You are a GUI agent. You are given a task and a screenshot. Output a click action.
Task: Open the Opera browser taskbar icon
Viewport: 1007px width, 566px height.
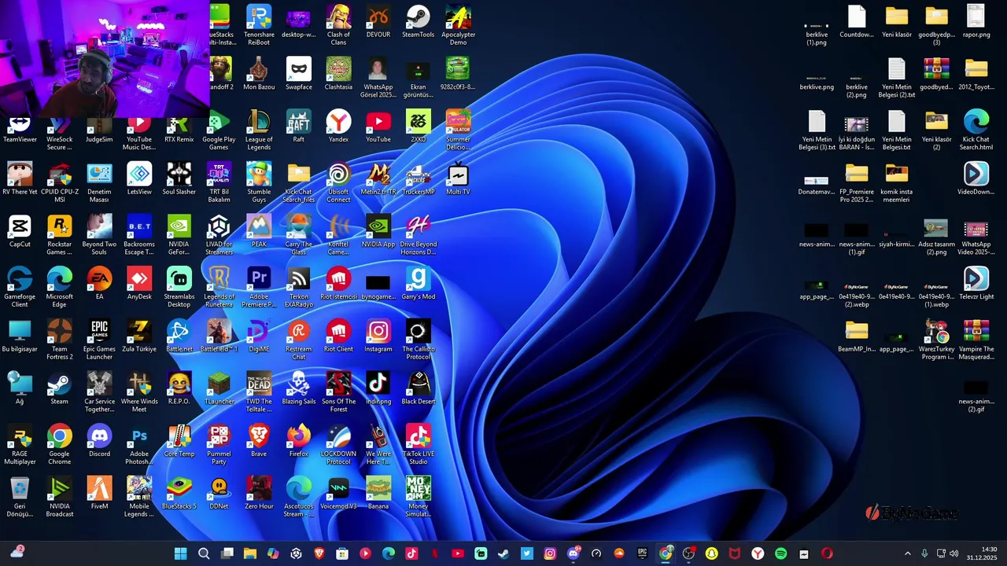(827, 553)
